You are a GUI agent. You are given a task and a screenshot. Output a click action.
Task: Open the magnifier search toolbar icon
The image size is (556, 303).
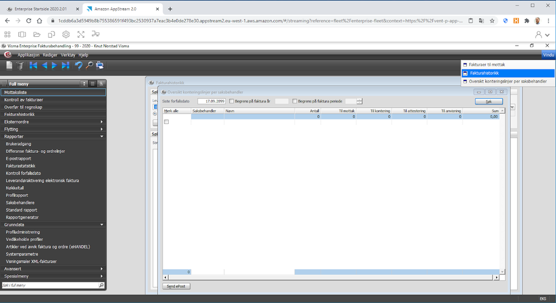89,65
